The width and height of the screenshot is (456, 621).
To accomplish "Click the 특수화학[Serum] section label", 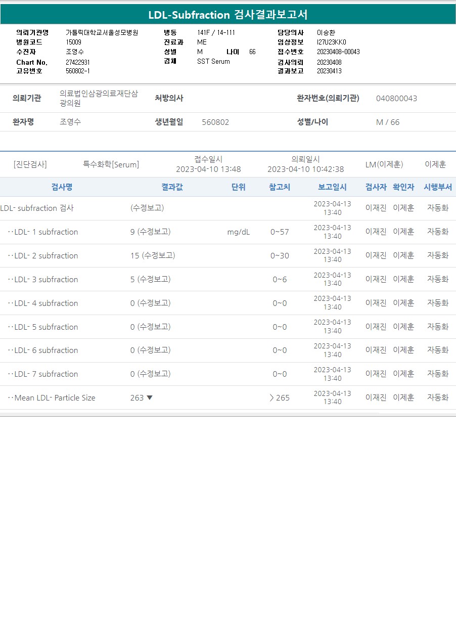I will click(x=111, y=164).
